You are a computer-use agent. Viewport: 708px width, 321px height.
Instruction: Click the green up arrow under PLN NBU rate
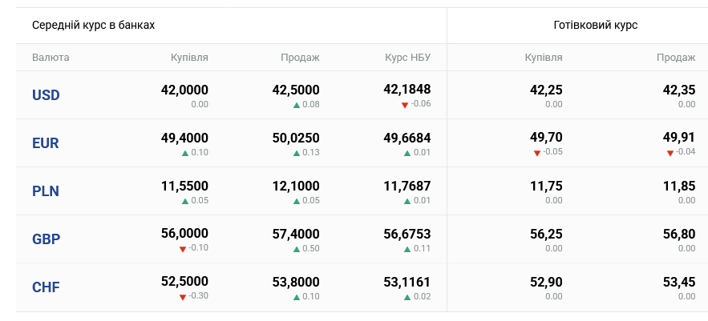pos(408,201)
